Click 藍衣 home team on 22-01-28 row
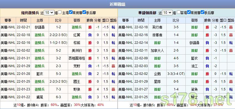Screen dimensions: 235x109 pos(40,74)
